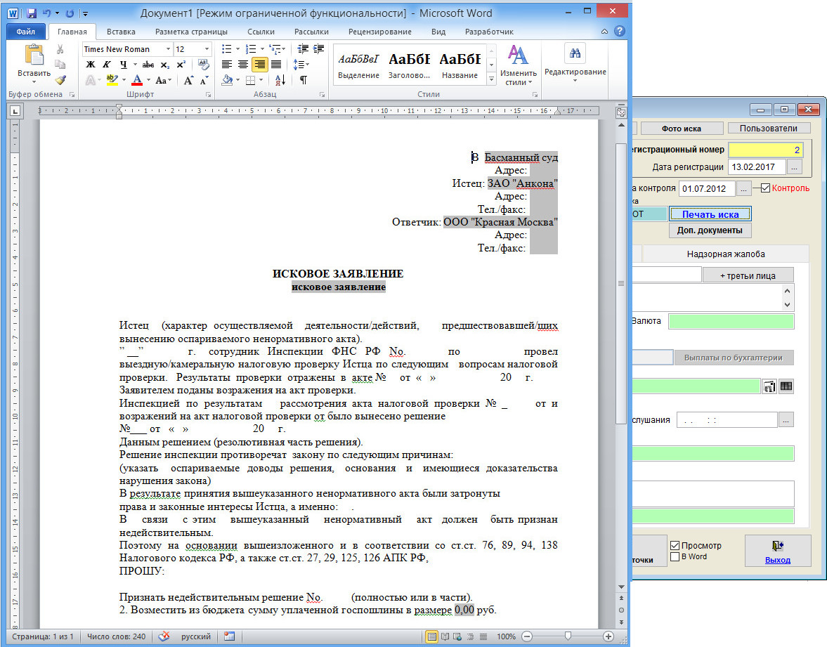The height and width of the screenshot is (647, 827).
Task: Clear formatting with the eraser icon
Action: coord(204,65)
